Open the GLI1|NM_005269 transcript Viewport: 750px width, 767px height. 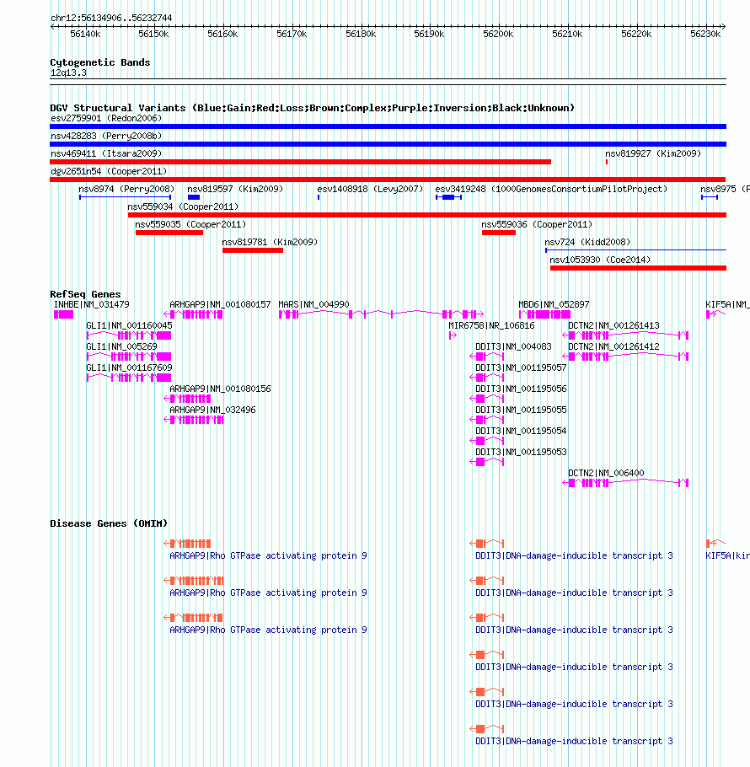[x=129, y=356]
